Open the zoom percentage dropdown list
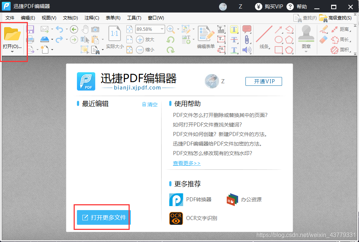359x242 pixels. 161,29
